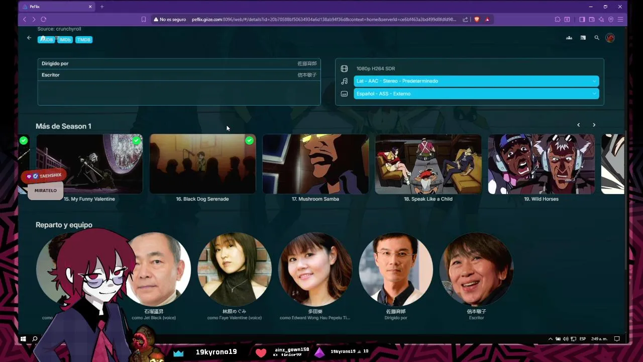Open the Edward Wong voice actor portrait
643x362 pixels.
[x=315, y=269]
